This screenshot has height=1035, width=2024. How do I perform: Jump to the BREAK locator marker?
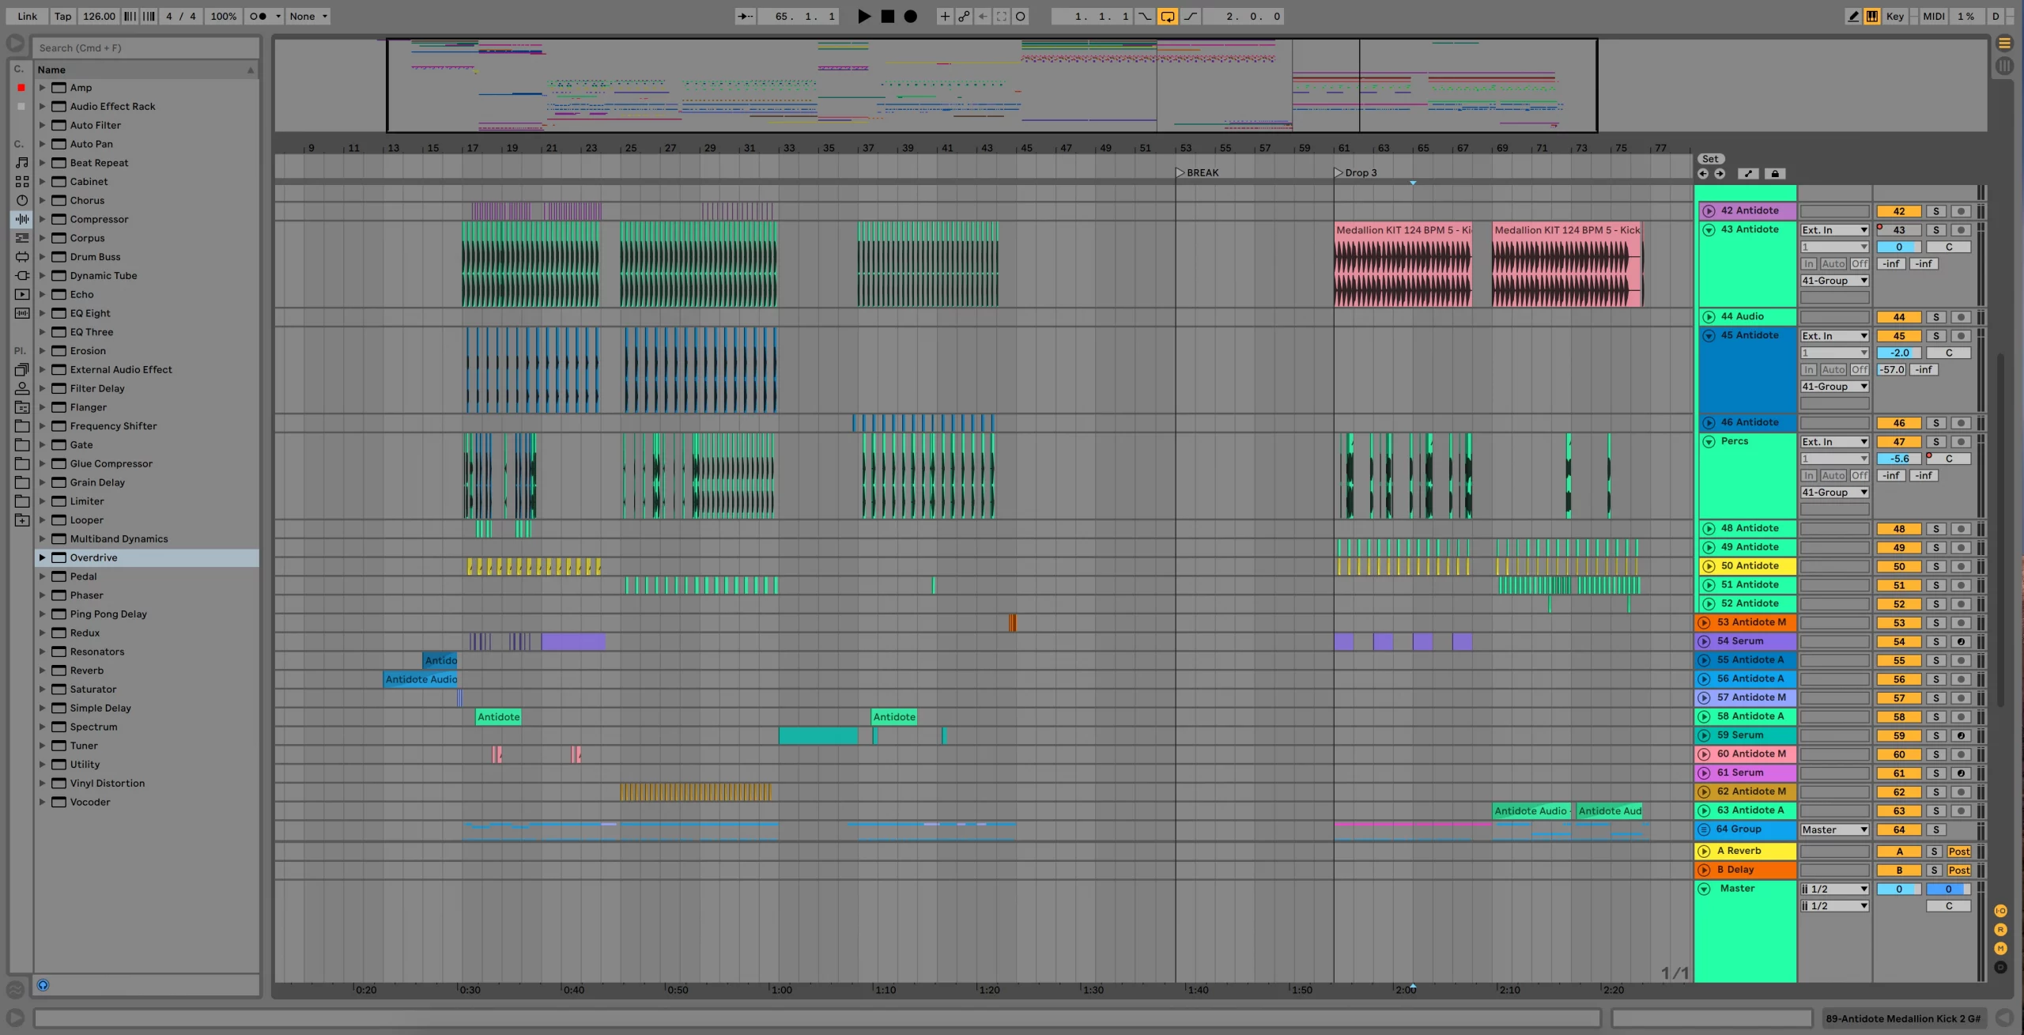click(x=1180, y=172)
